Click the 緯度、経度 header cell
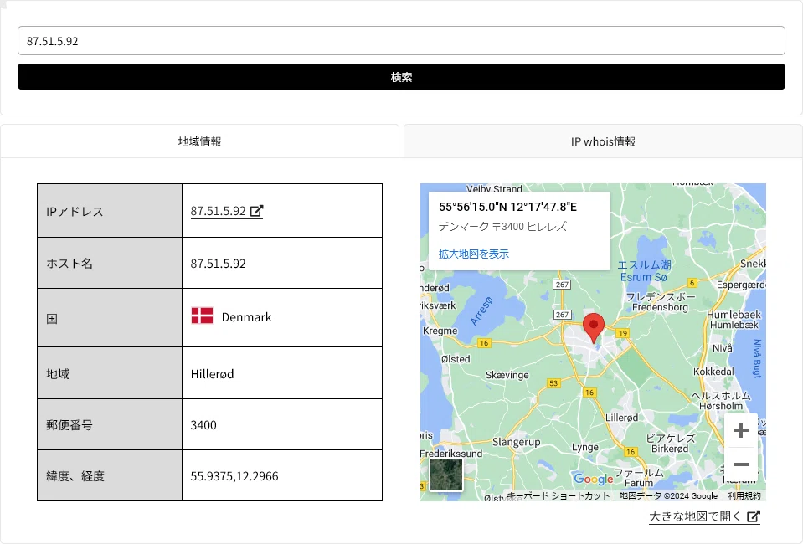Image resolution: width=803 pixels, height=544 pixels. coord(110,476)
